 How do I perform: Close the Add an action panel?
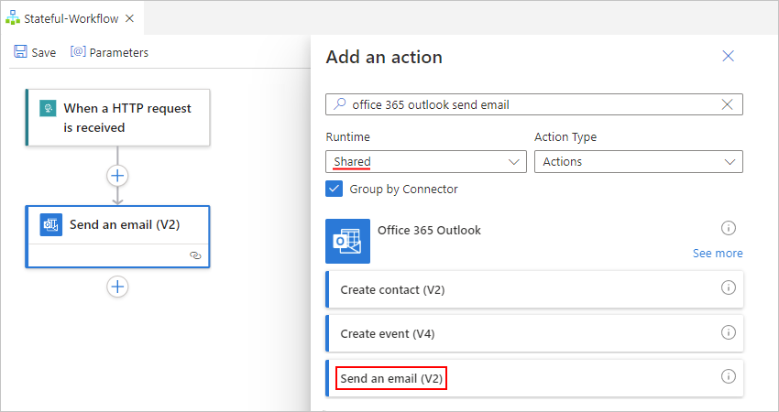pos(729,57)
